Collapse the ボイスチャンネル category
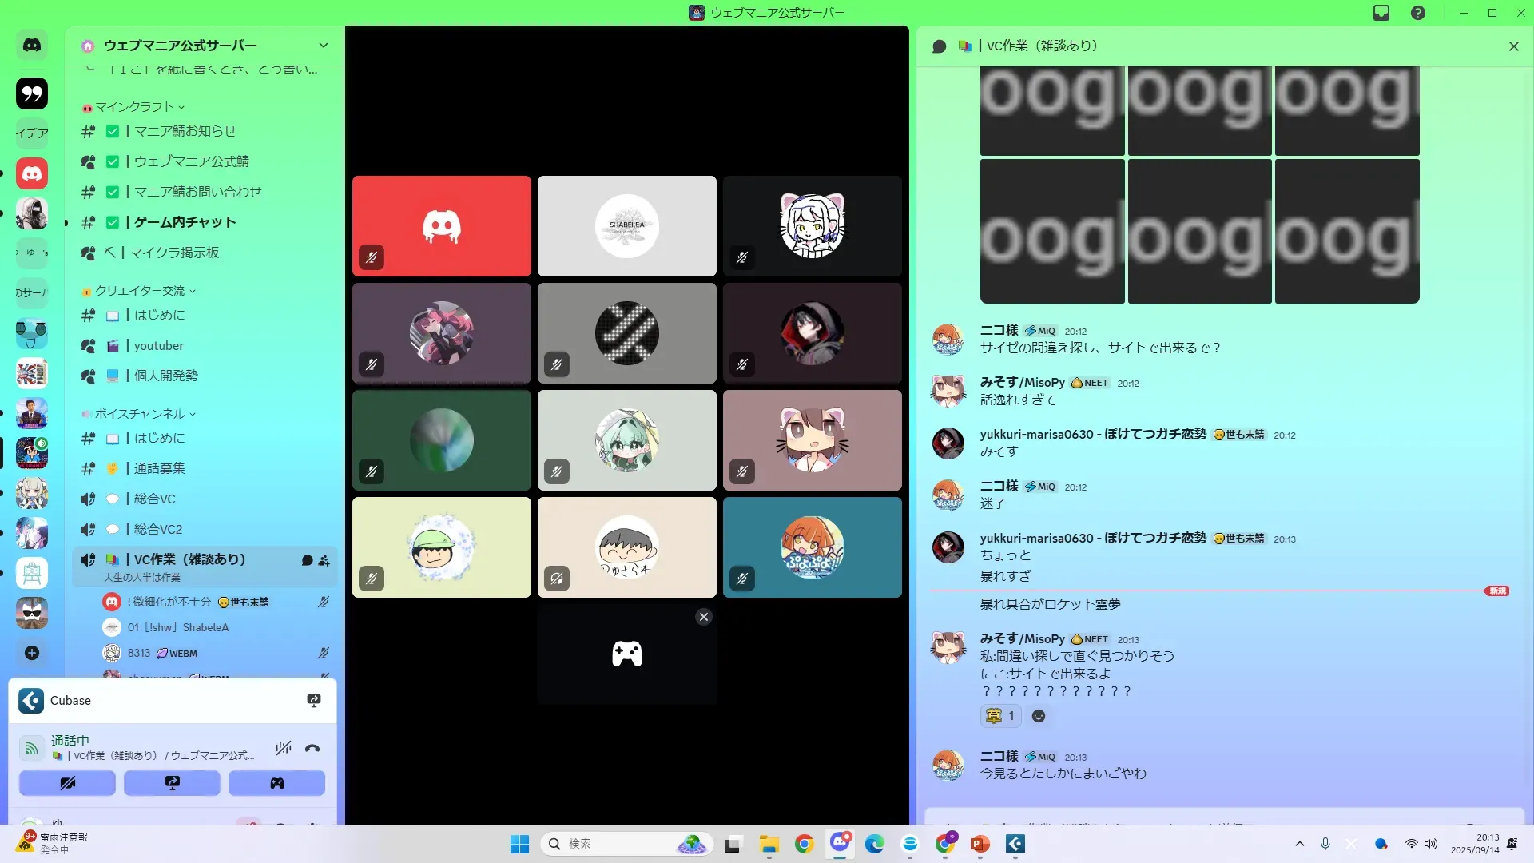1534x863 pixels. tap(140, 414)
